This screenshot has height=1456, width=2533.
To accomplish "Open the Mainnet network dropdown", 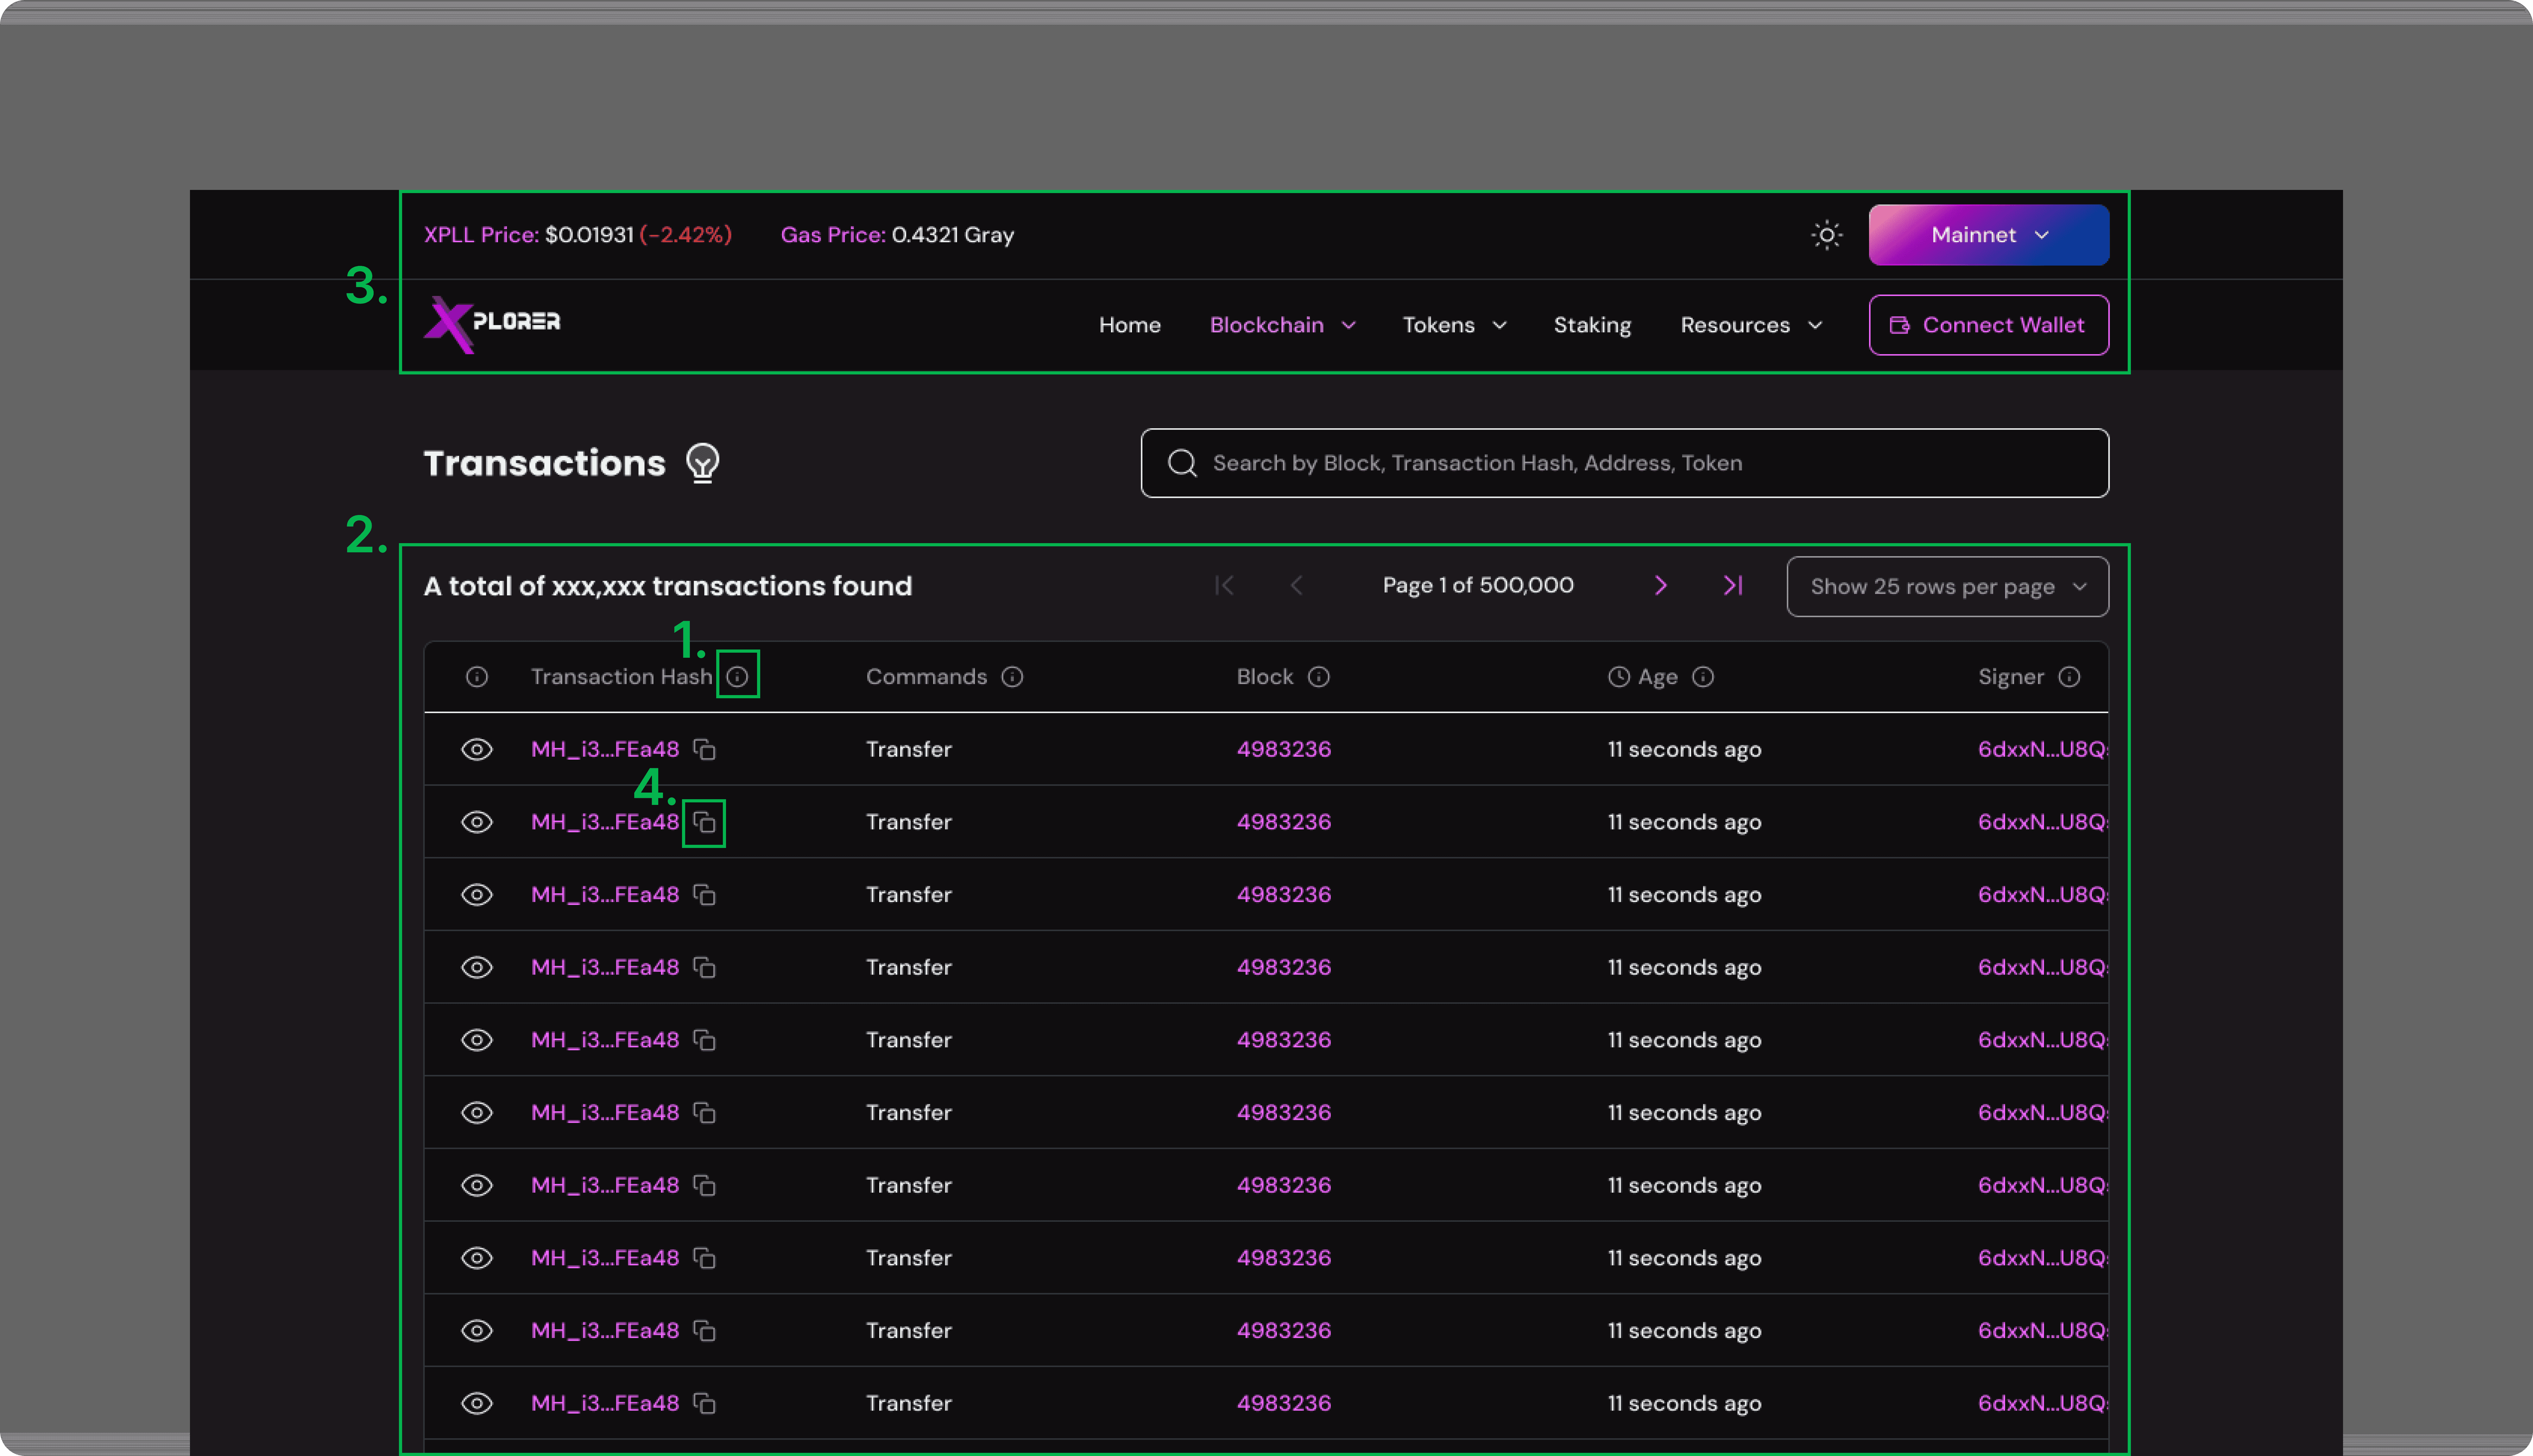I will tap(1988, 235).
